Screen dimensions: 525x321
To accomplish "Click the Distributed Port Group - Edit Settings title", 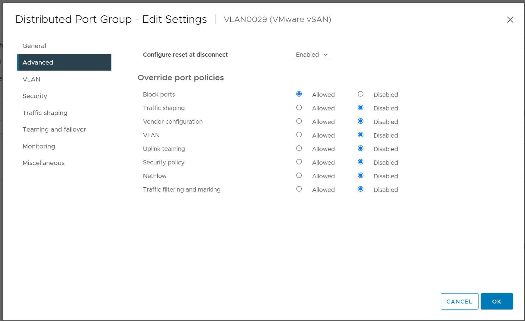I will tap(111, 19).
